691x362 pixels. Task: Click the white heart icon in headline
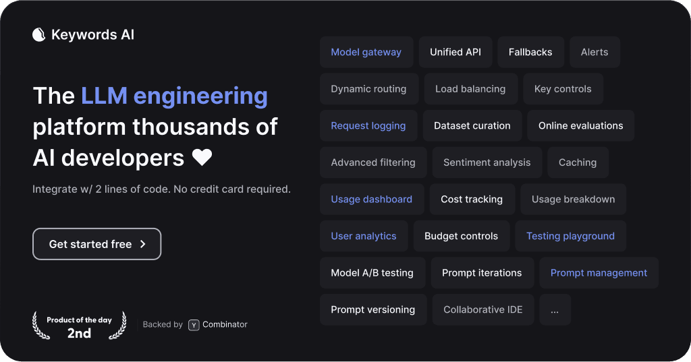point(202,158)
